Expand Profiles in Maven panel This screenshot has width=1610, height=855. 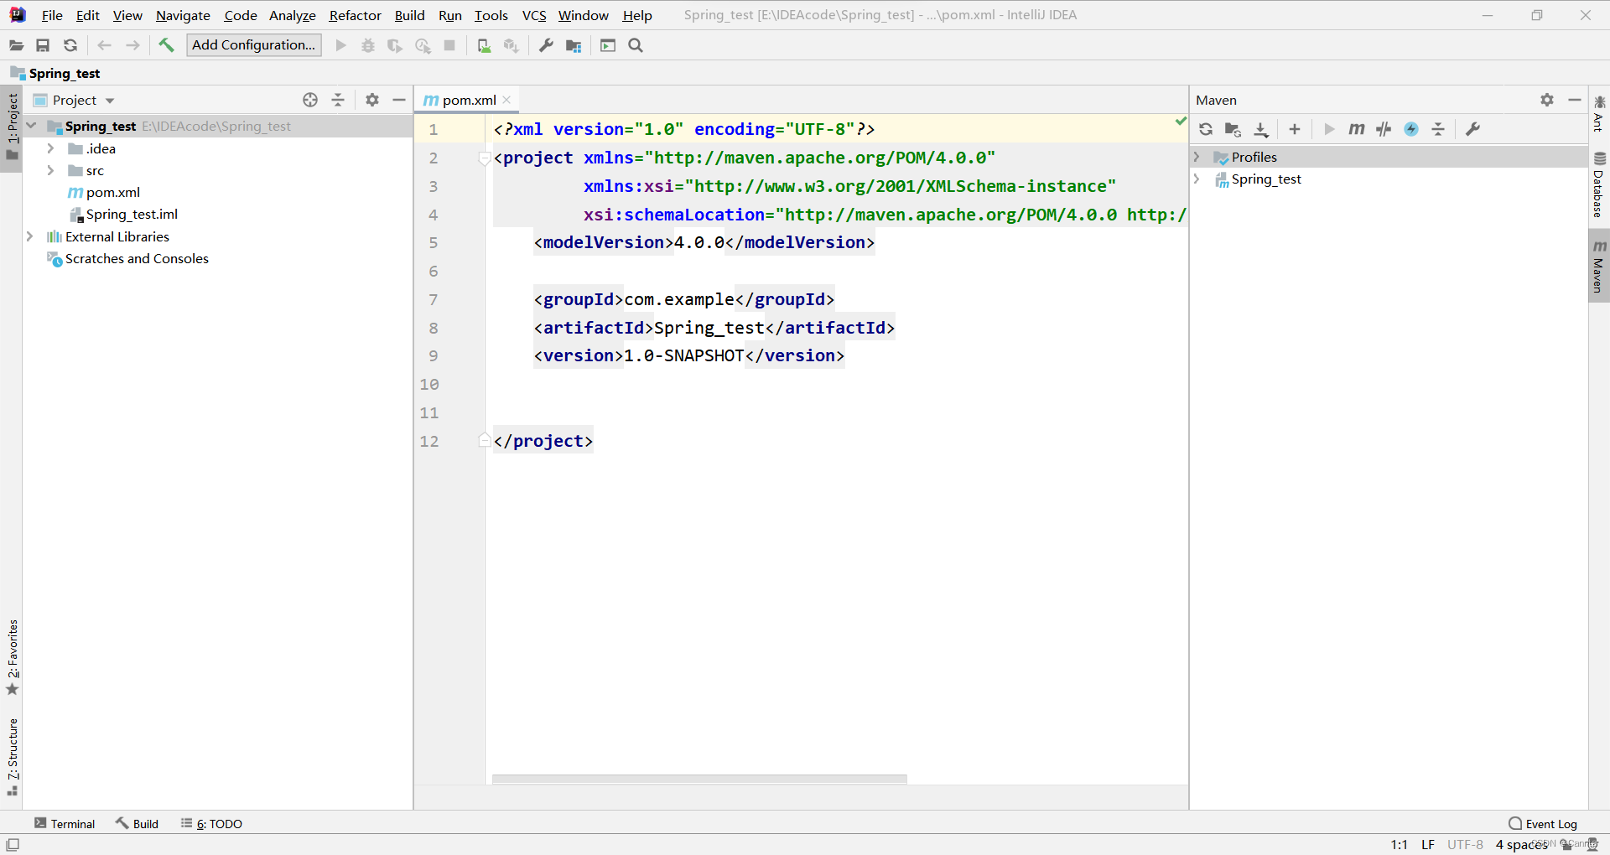(x=1197, y=157)
